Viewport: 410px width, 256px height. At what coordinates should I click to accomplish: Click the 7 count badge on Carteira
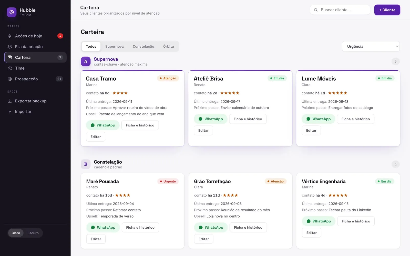pos(60,57)
